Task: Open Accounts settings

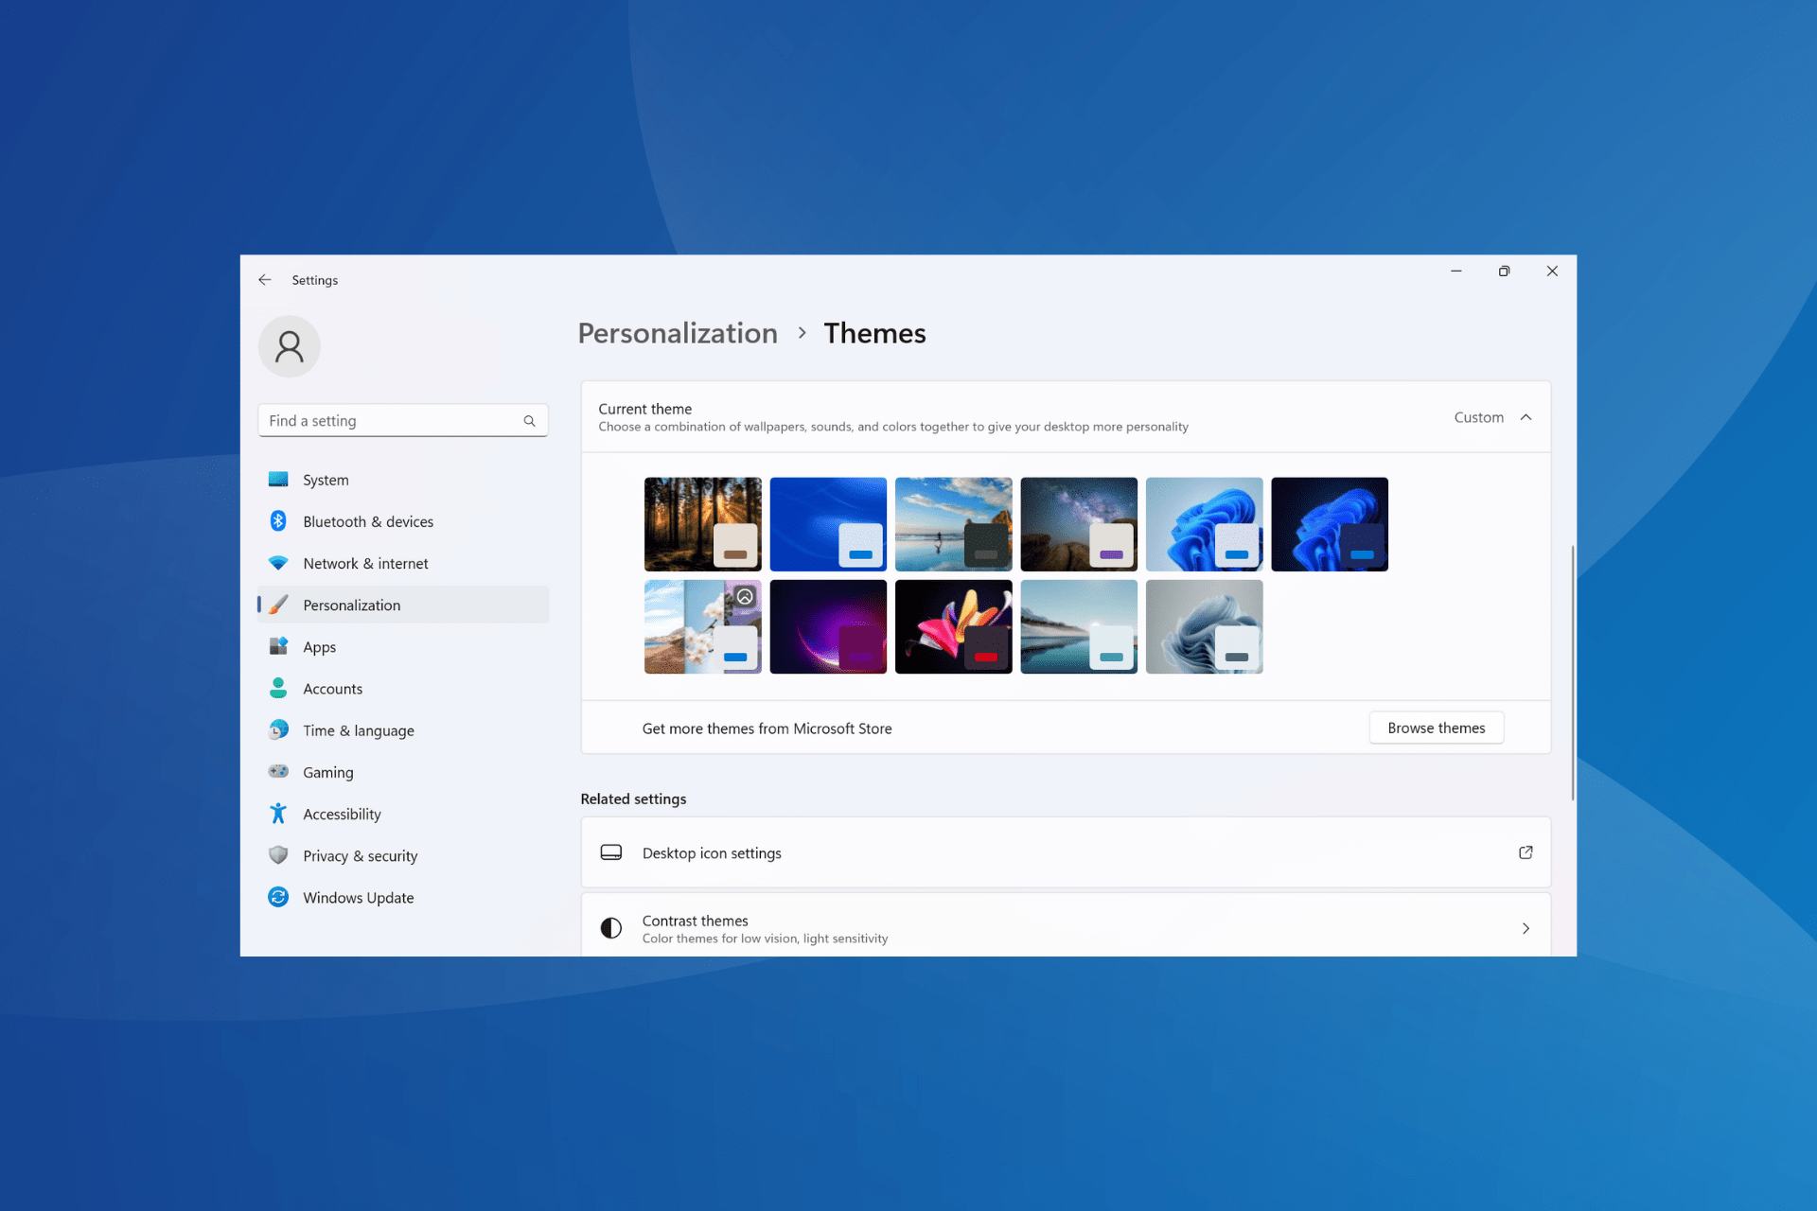Action: (x=332, y=688)
